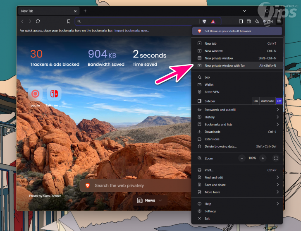Screen dimensions: 301x231
Task: Click the 100% zoom level value
Action: point(252,158)
